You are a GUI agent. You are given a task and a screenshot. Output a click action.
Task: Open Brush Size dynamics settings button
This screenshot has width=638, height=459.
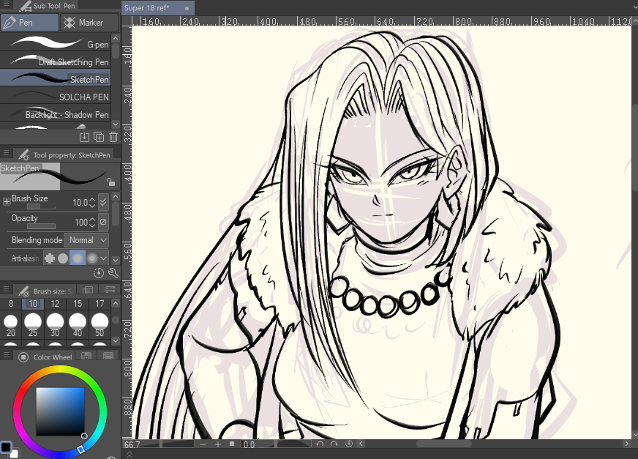coord(103,202)
